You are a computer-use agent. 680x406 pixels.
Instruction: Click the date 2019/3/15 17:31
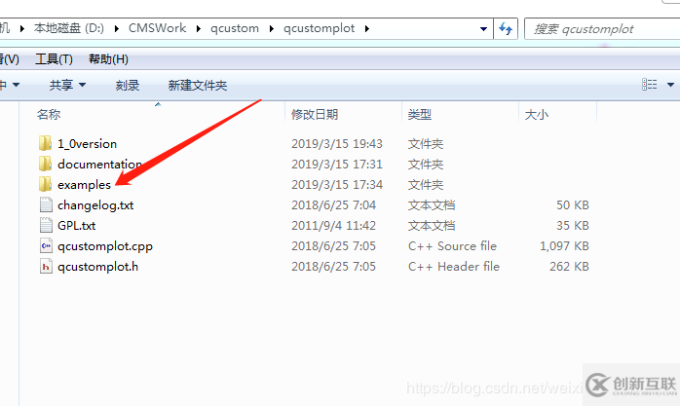coord(337,164)
